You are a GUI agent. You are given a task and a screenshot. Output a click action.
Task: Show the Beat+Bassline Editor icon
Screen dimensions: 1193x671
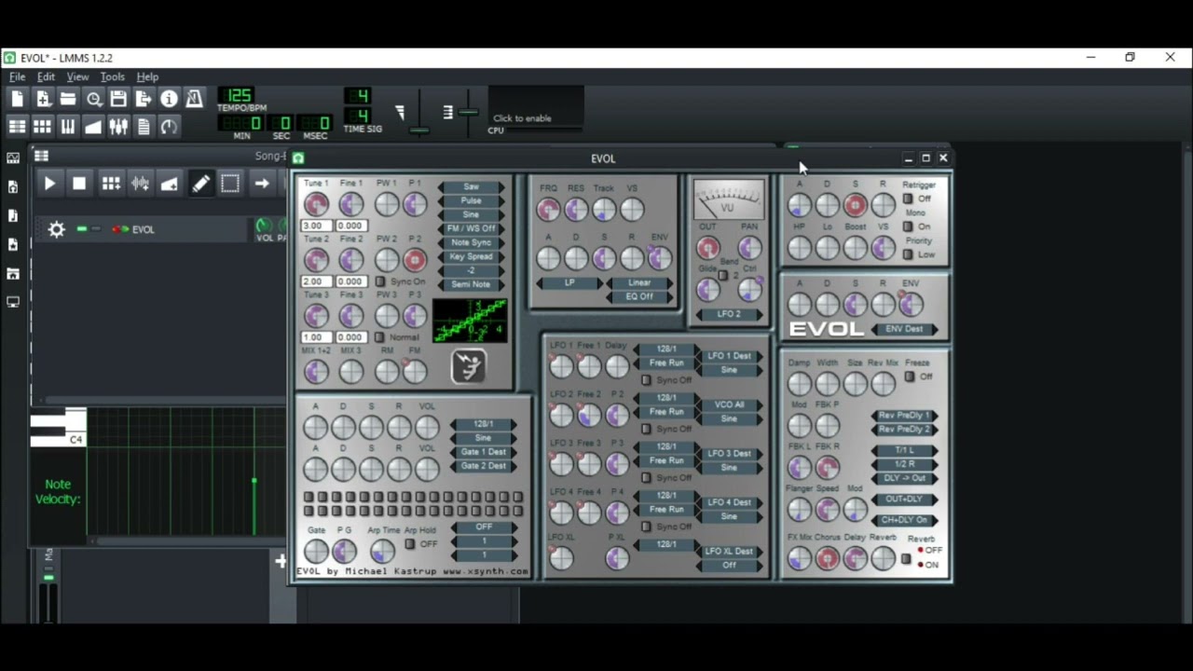(43, 127)
